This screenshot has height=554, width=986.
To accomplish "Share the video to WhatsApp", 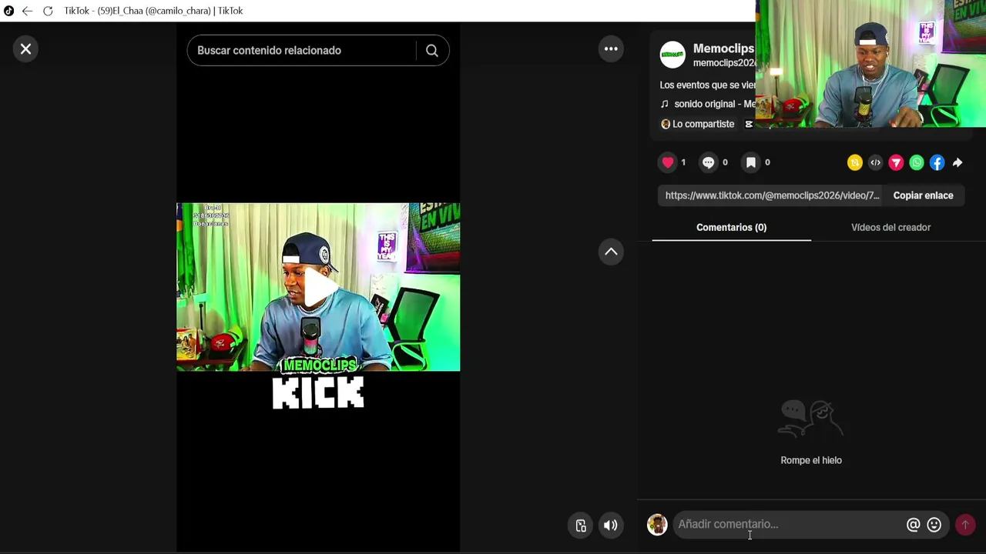I will coord(917,162).
